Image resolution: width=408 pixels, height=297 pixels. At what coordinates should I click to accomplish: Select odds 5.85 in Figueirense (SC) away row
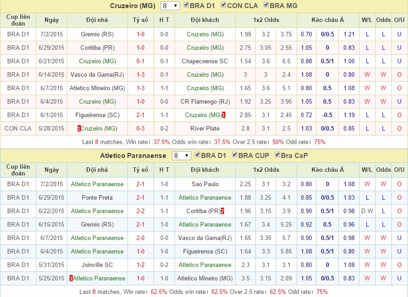pyautogui.click(x=286, y=252)
